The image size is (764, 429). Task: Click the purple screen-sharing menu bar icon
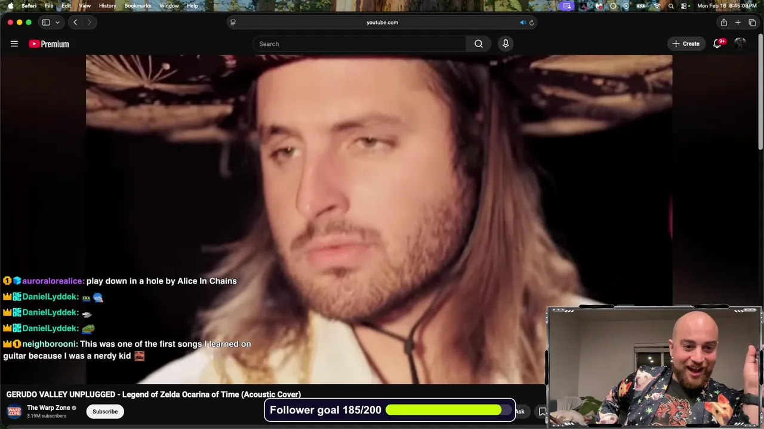567,5
